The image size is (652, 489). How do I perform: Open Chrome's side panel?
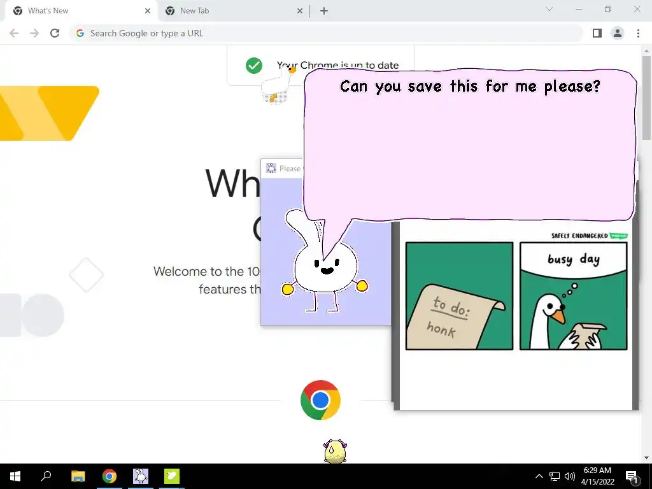(597, 33)
